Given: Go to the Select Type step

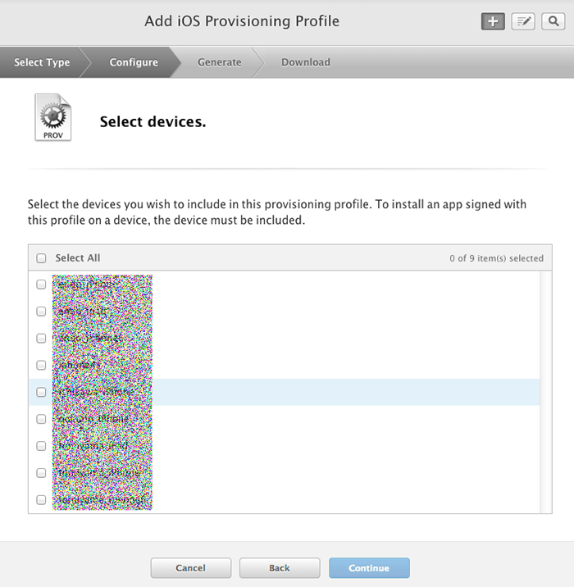Looking at the screenshot, I should tap(42, 62).
